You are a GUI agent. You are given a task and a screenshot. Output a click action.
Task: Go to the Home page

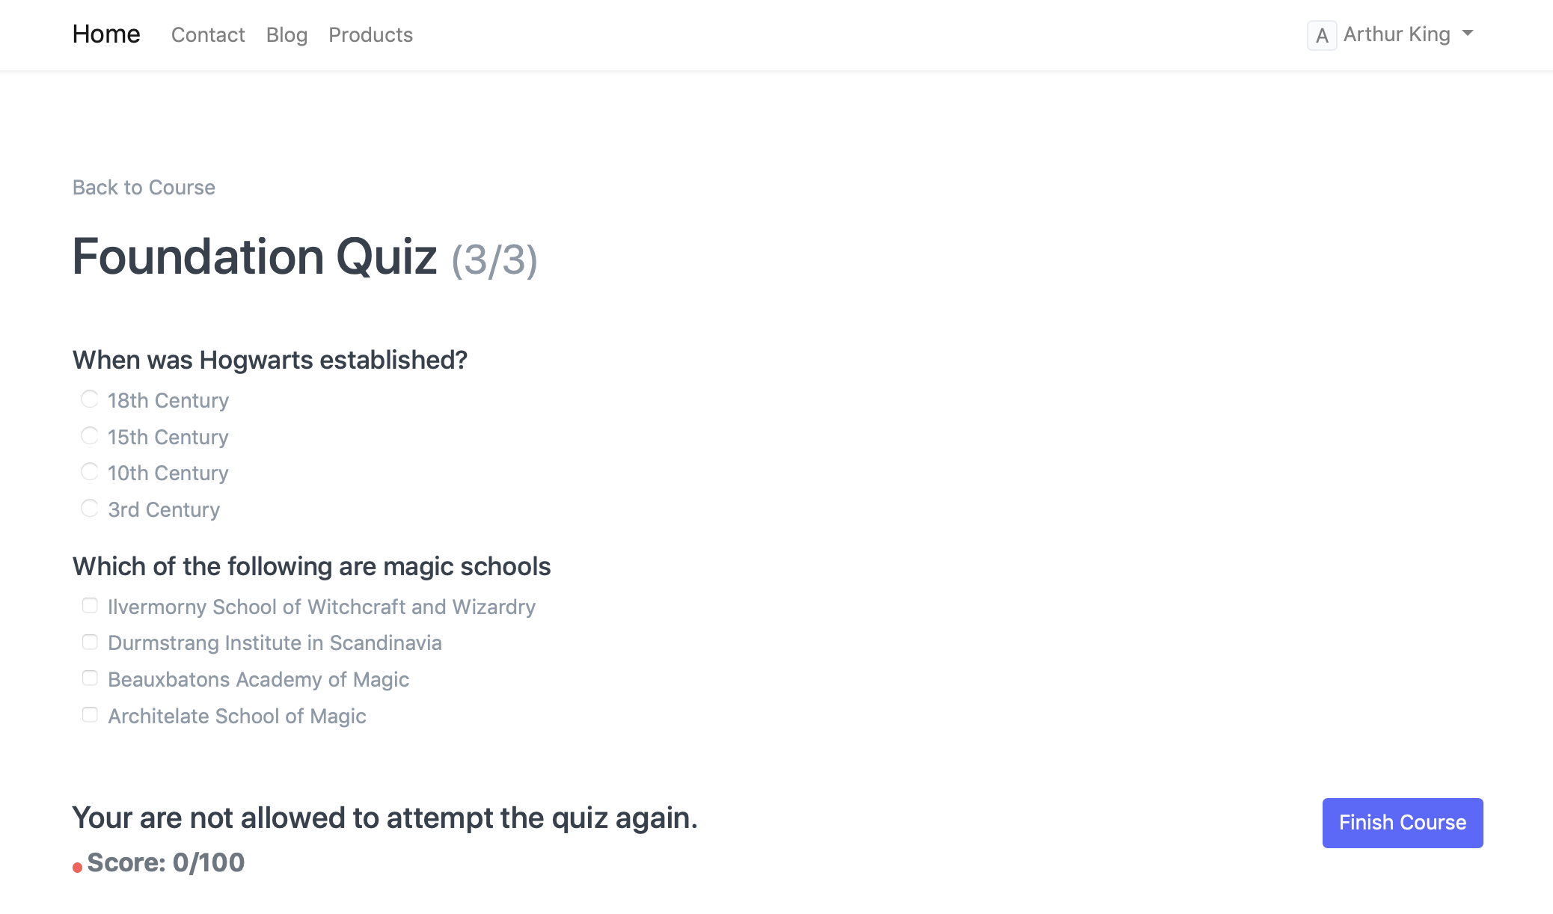pos(106,34)
